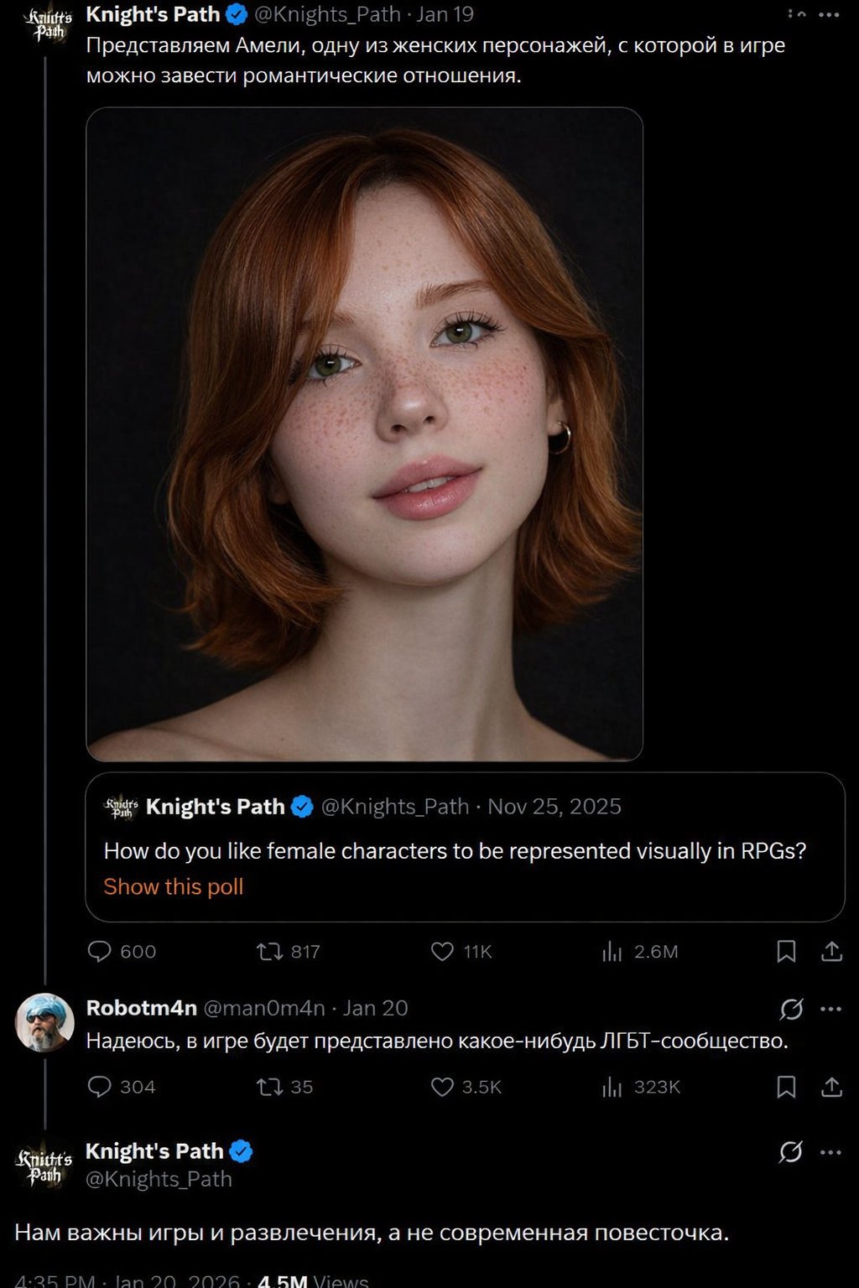Like Robotm4n's reply with 3.5K likes
The height and width of the screenshot is (1288, 859).
tap(442, 1087)
